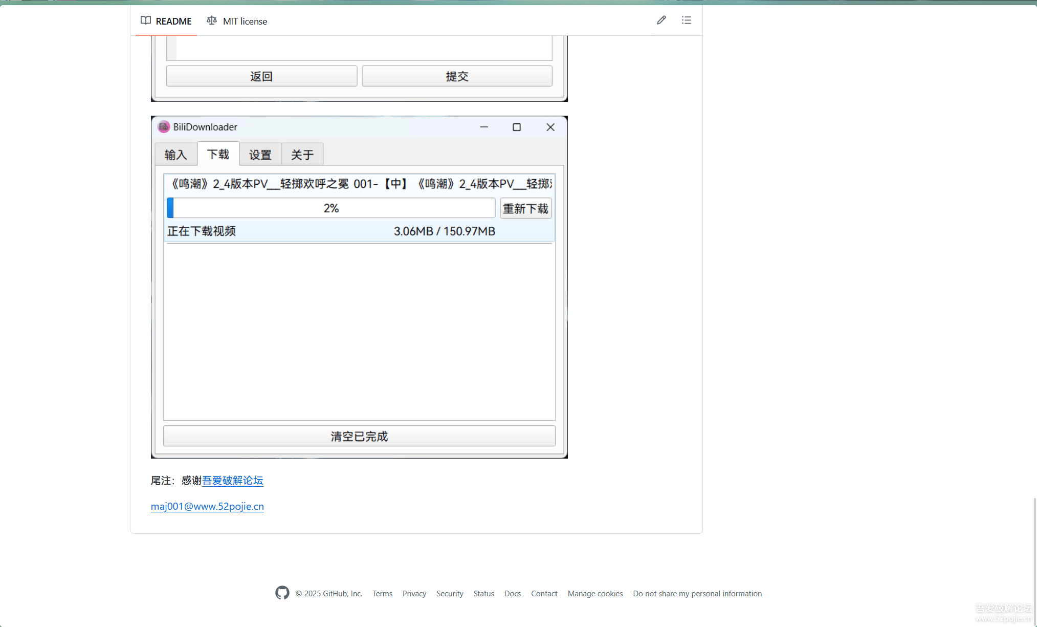The image size is (1037, 627).
Task: Click the 清空已完成 button
Action: (x=359, y=436)
